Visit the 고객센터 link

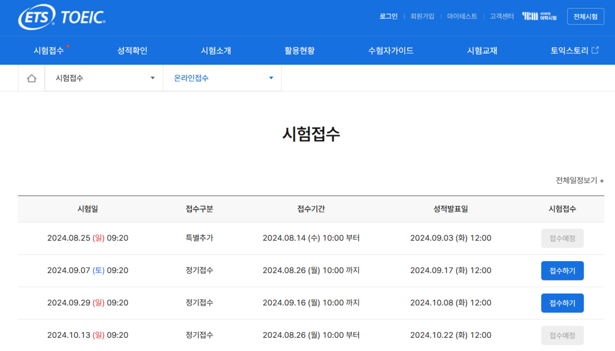[x=502, y=16]
